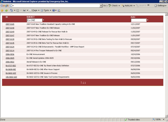Click the Google toolbar logo
The height and width of the screenshot is (122, 168).
[x=5, y=6]
